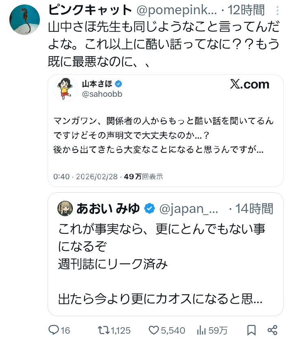Viewport: 293px width, 341px height.
Task: Open ピンクキャット seahorse profile avatar
Action: tap(25, 20)
